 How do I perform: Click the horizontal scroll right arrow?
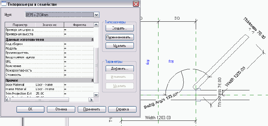[x=91, y=100]
